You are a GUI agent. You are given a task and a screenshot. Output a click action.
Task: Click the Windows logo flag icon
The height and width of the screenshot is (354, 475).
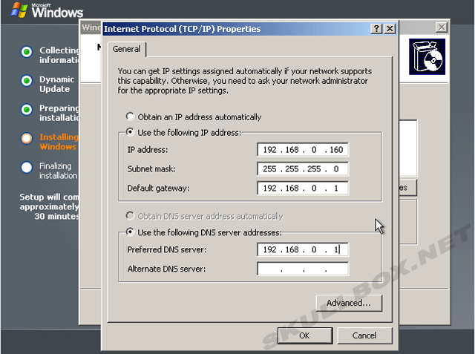tap(19, 10)
